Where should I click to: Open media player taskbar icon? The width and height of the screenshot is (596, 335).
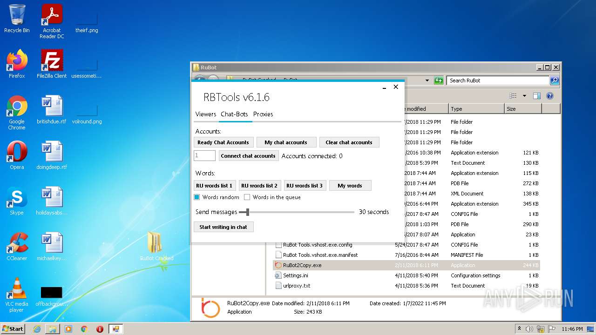68,329
